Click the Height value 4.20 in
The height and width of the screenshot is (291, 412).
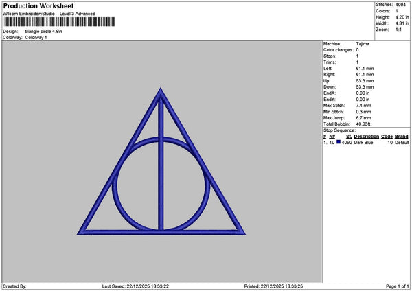coord(402,17)
